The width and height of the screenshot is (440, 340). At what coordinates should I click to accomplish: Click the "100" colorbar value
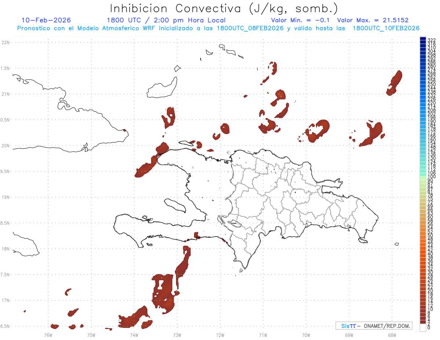click(x=432, y=177)
